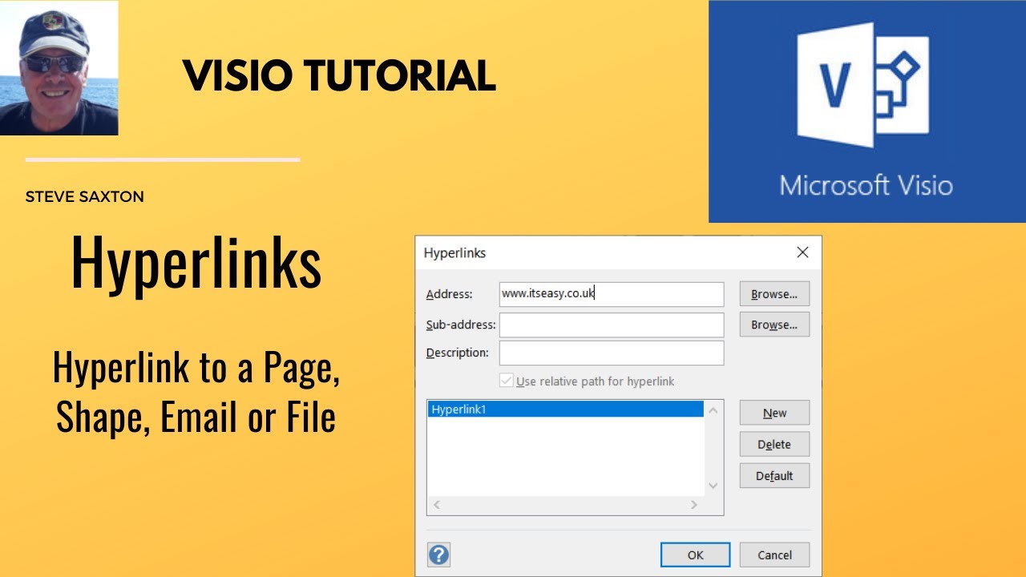Image resolution: width=1026 pixels, height=577 pixels.
Task: Cancel the Hyperlinks dialog
Action: pyautogui.click(x=774, y=555)
